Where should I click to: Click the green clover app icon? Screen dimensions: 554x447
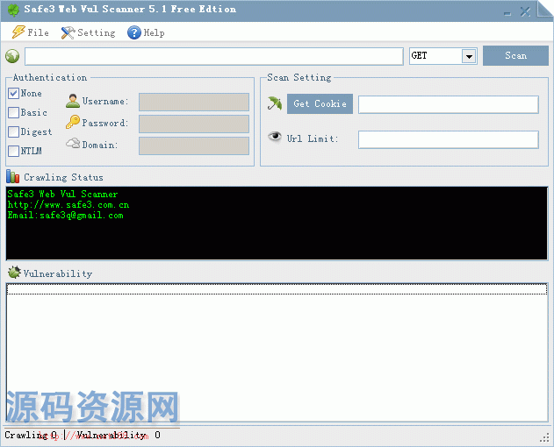[x=13, y=10]
